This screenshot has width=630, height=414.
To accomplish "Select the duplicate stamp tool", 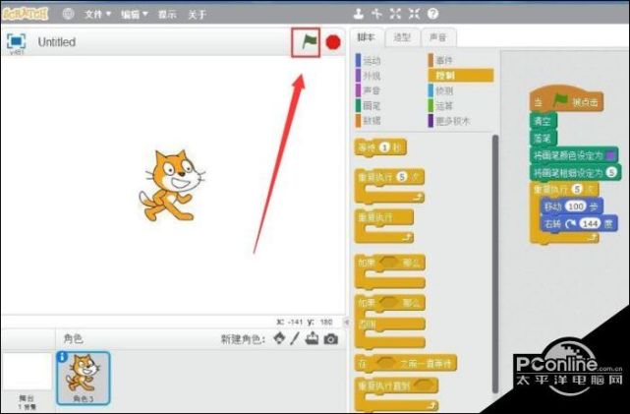I will click(359, 14).
